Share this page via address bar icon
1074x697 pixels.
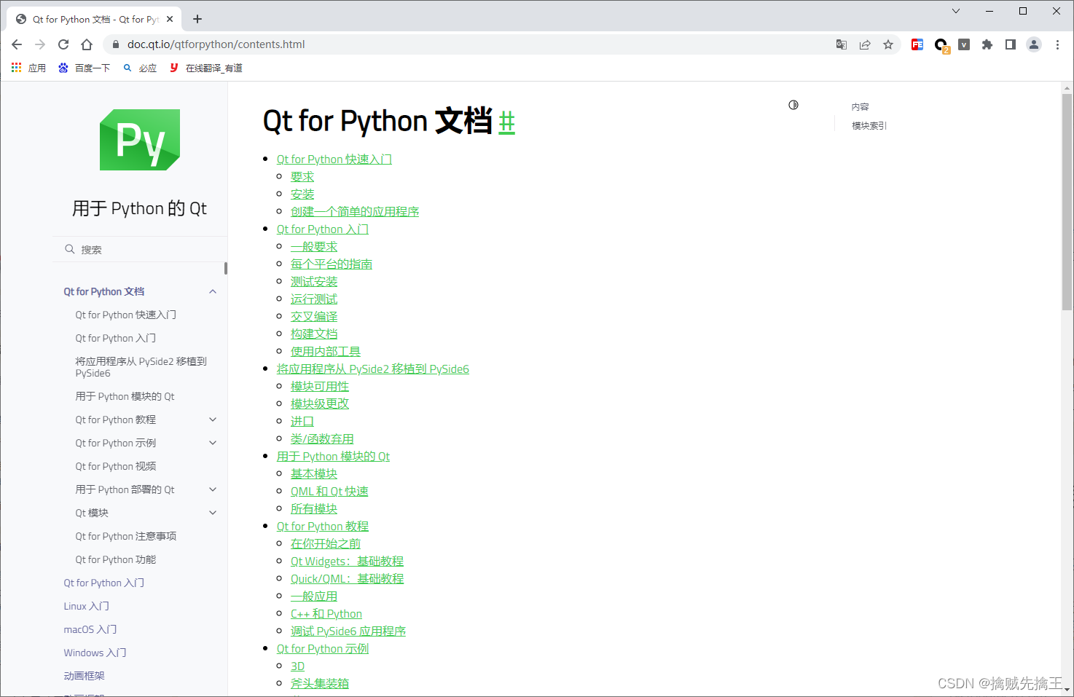pos(865,44)
